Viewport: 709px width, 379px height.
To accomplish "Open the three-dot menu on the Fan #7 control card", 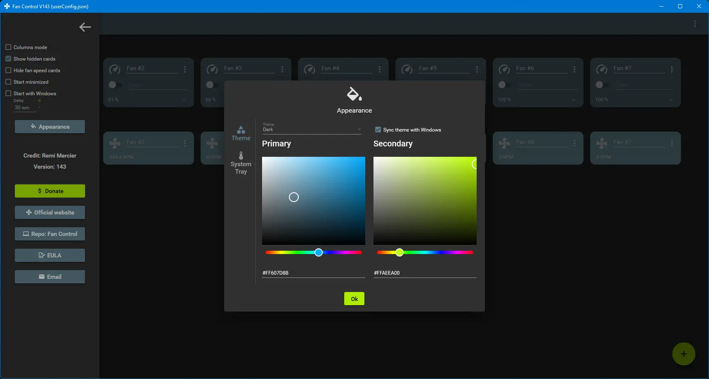I will (x=672, y=69).
